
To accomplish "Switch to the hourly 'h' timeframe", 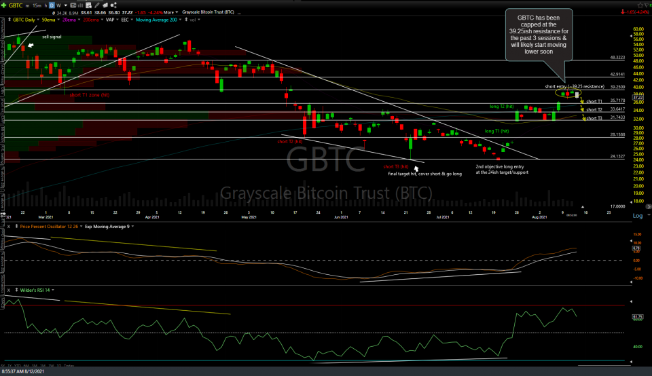I will [x=46, y=5].
